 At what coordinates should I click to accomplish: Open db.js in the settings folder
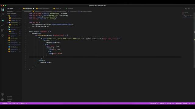click(x=13, y=31)
